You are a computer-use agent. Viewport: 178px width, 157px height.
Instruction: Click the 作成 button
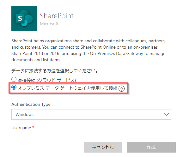[x=151, y=147]
